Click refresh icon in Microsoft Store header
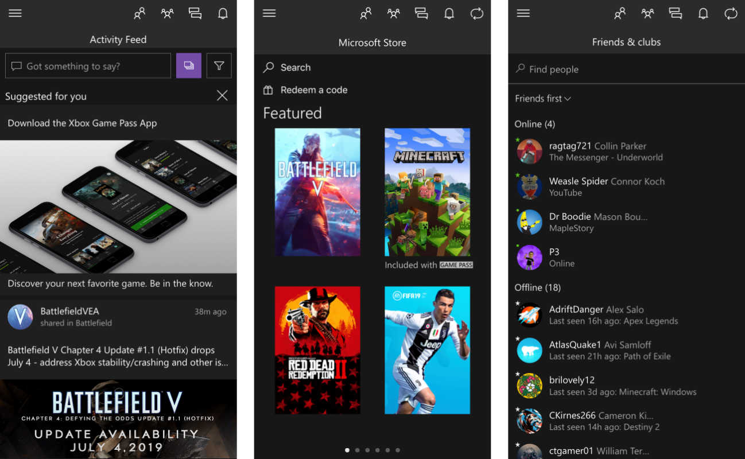 pos(477,14)
